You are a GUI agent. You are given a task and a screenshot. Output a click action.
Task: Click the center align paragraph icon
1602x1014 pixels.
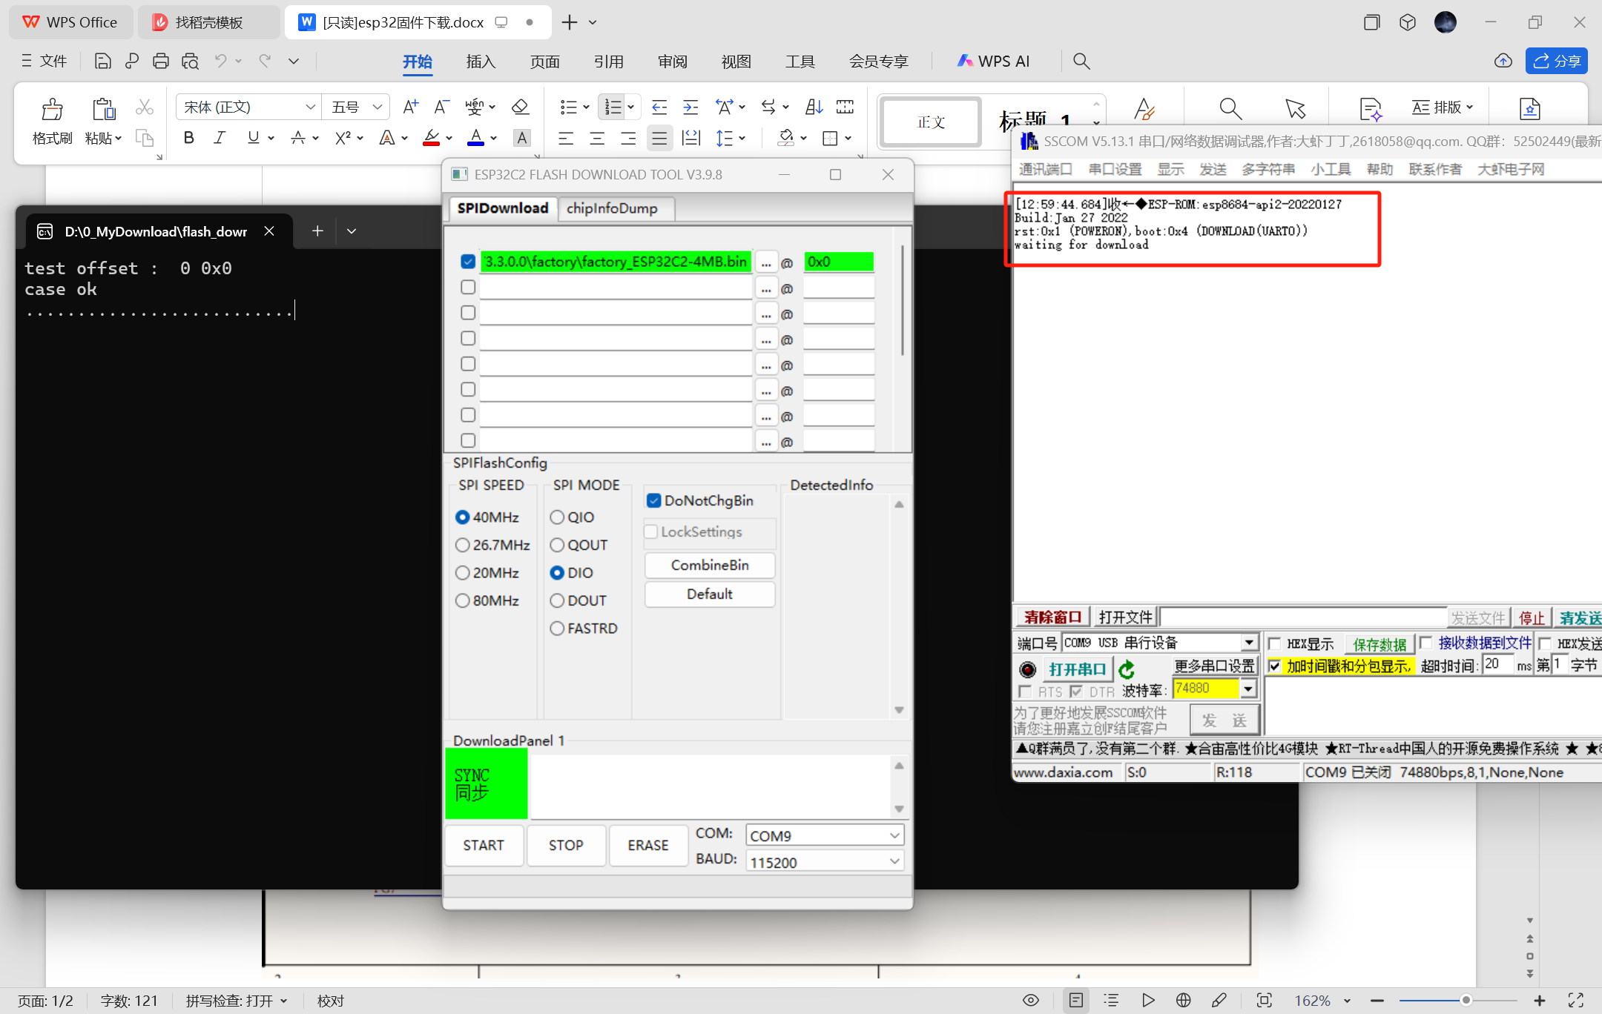597,138
